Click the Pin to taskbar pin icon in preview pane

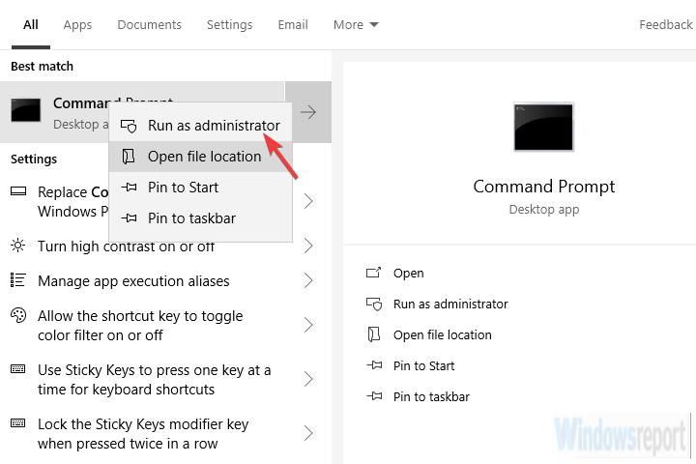tap(374, 396)
